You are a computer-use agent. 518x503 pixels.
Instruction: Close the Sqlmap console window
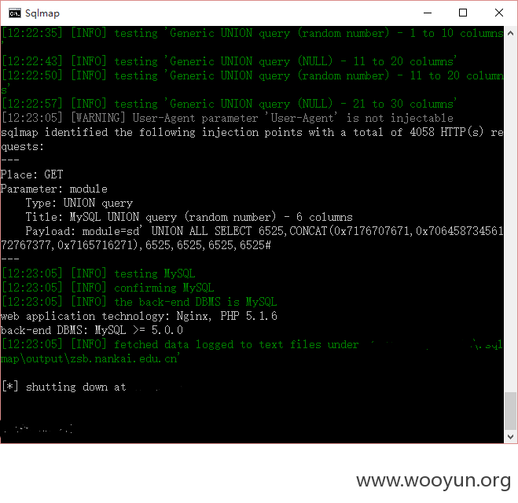coord(499,13)
